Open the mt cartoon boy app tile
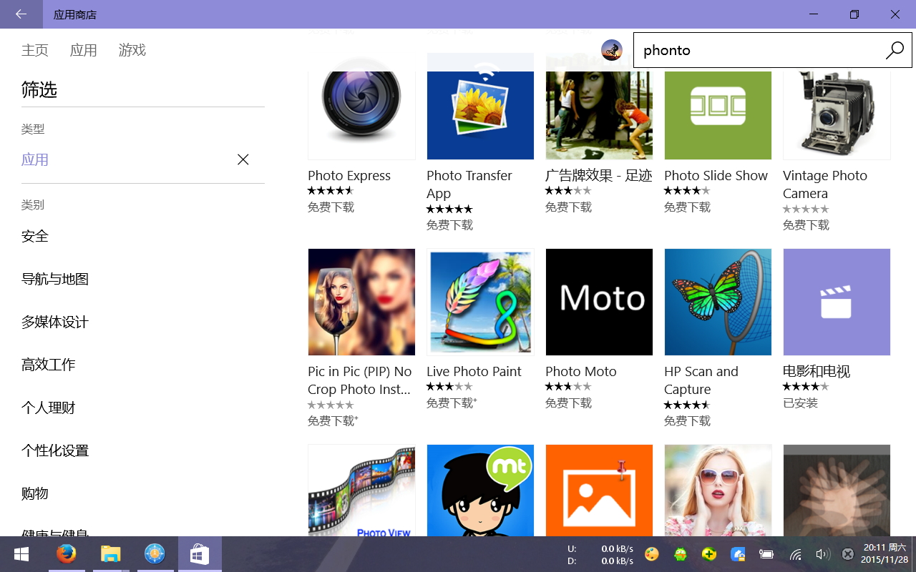The width and height of the screenshot is (916, 572). (480, 490)
